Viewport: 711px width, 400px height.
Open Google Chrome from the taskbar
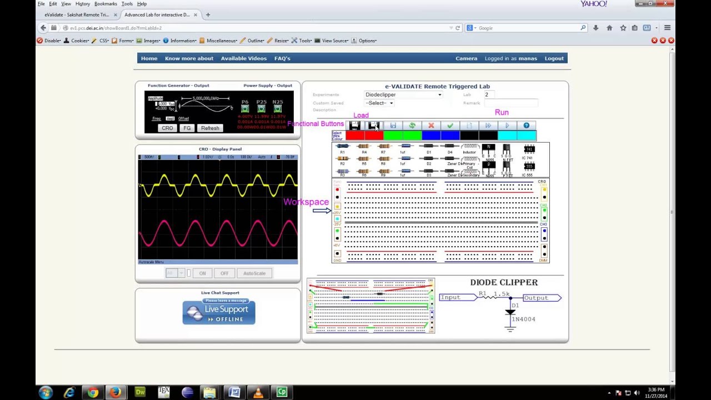pyautogui.click(x=93, y=393)
